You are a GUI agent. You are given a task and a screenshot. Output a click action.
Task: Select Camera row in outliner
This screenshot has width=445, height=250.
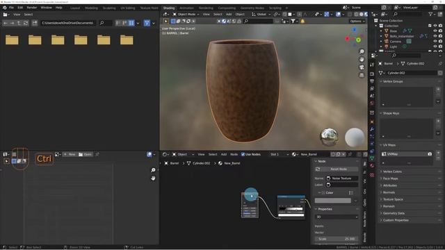point(395,42)
